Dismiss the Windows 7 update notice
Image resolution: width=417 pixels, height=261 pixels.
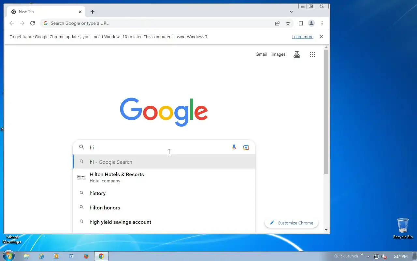(321, 37)
